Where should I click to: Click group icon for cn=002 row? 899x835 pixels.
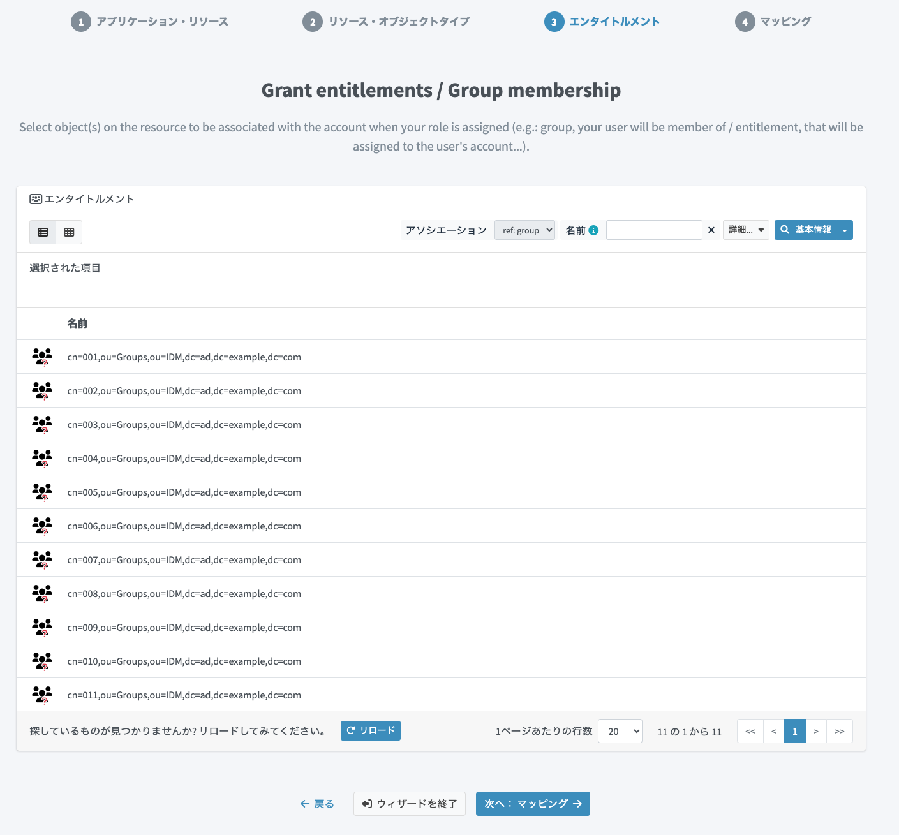[x=42, y=390]
